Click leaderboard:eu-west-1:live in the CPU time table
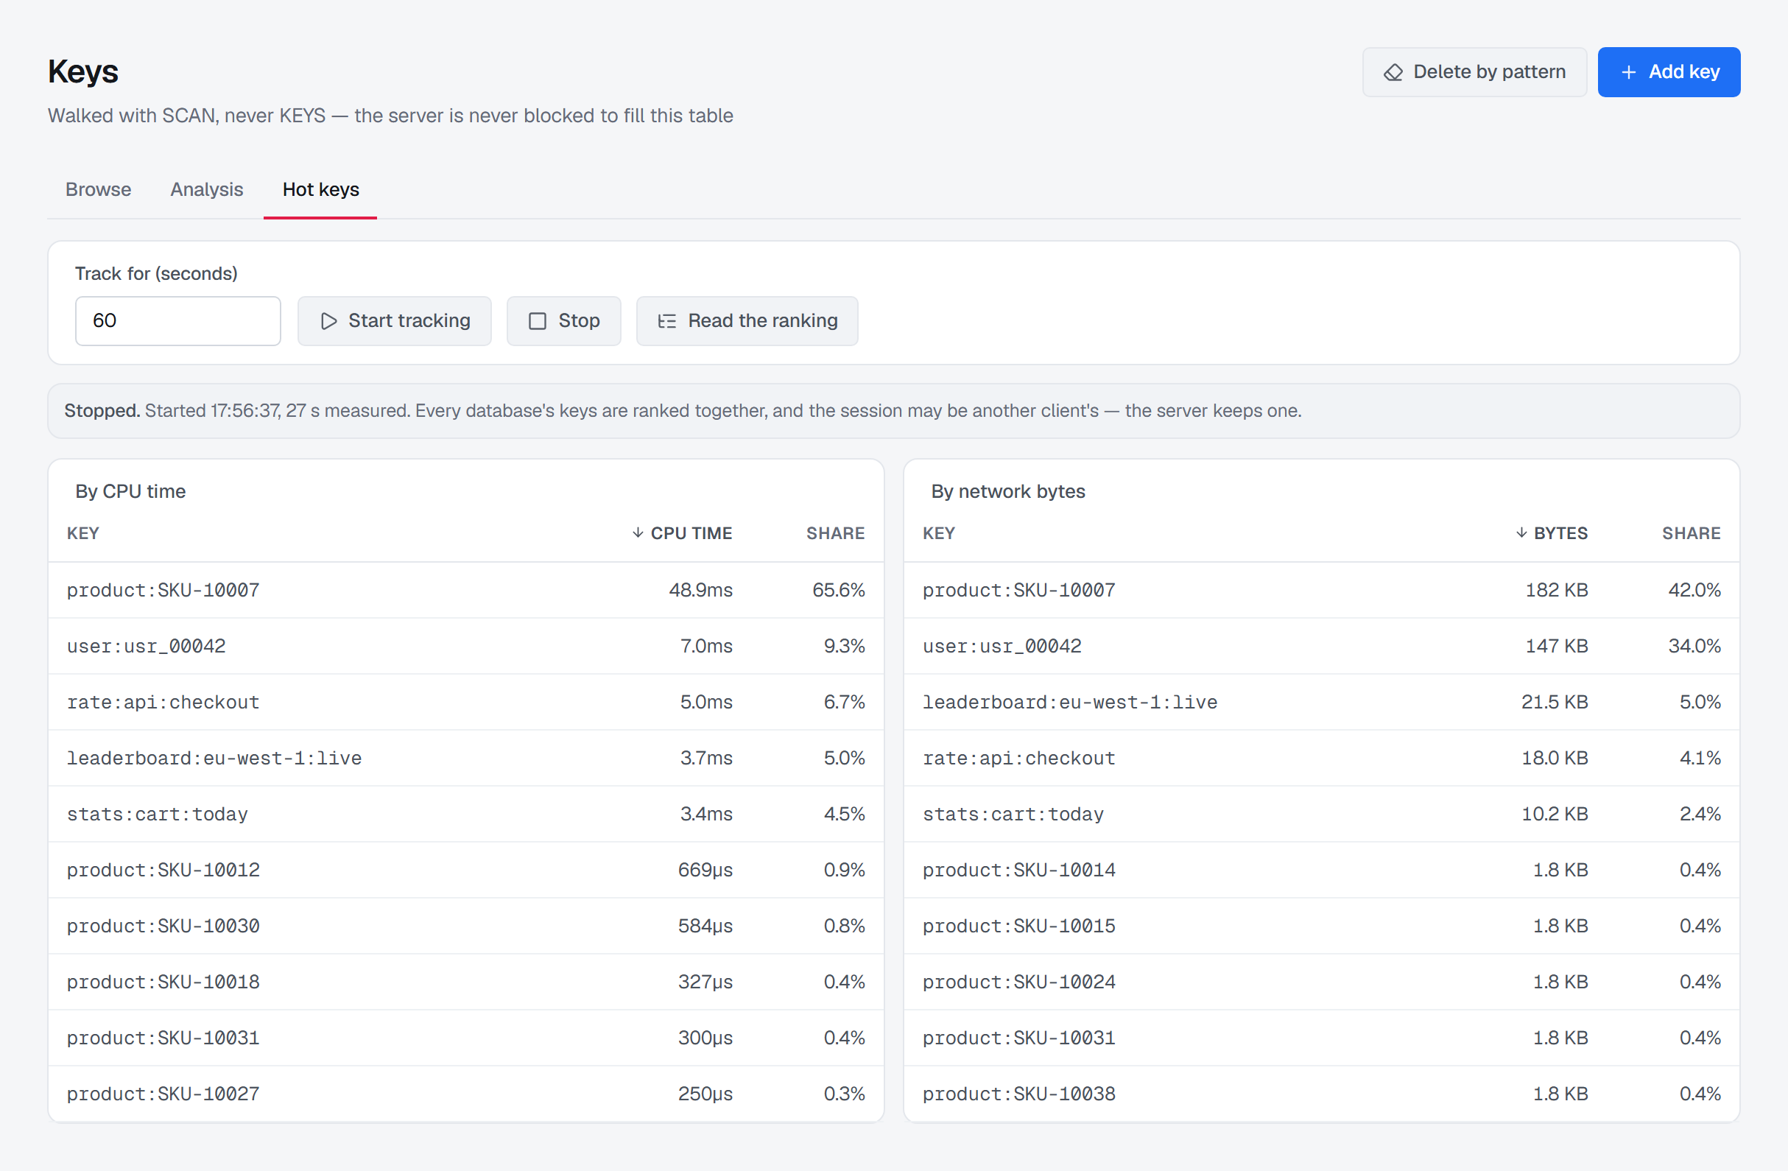 pos(214,758)
